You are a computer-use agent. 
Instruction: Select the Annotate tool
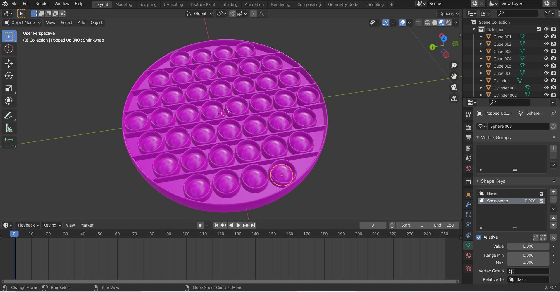pyautogui.click(x=9, y=116)
